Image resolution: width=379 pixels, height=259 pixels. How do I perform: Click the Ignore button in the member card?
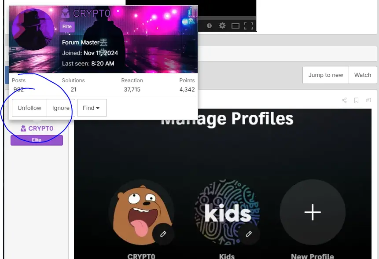click(x=61, y=108)
